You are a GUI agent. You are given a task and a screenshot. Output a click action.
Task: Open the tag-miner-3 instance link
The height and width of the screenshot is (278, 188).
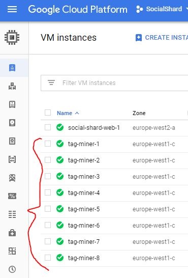(84, 177)
